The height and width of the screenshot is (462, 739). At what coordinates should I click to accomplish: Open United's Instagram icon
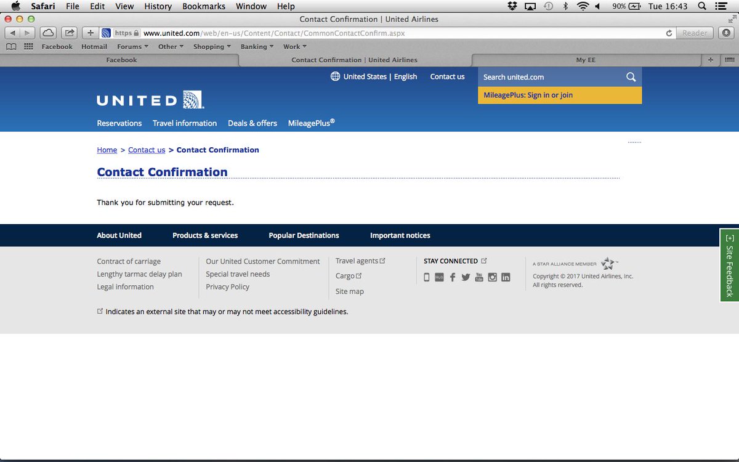tap(493, 277)
